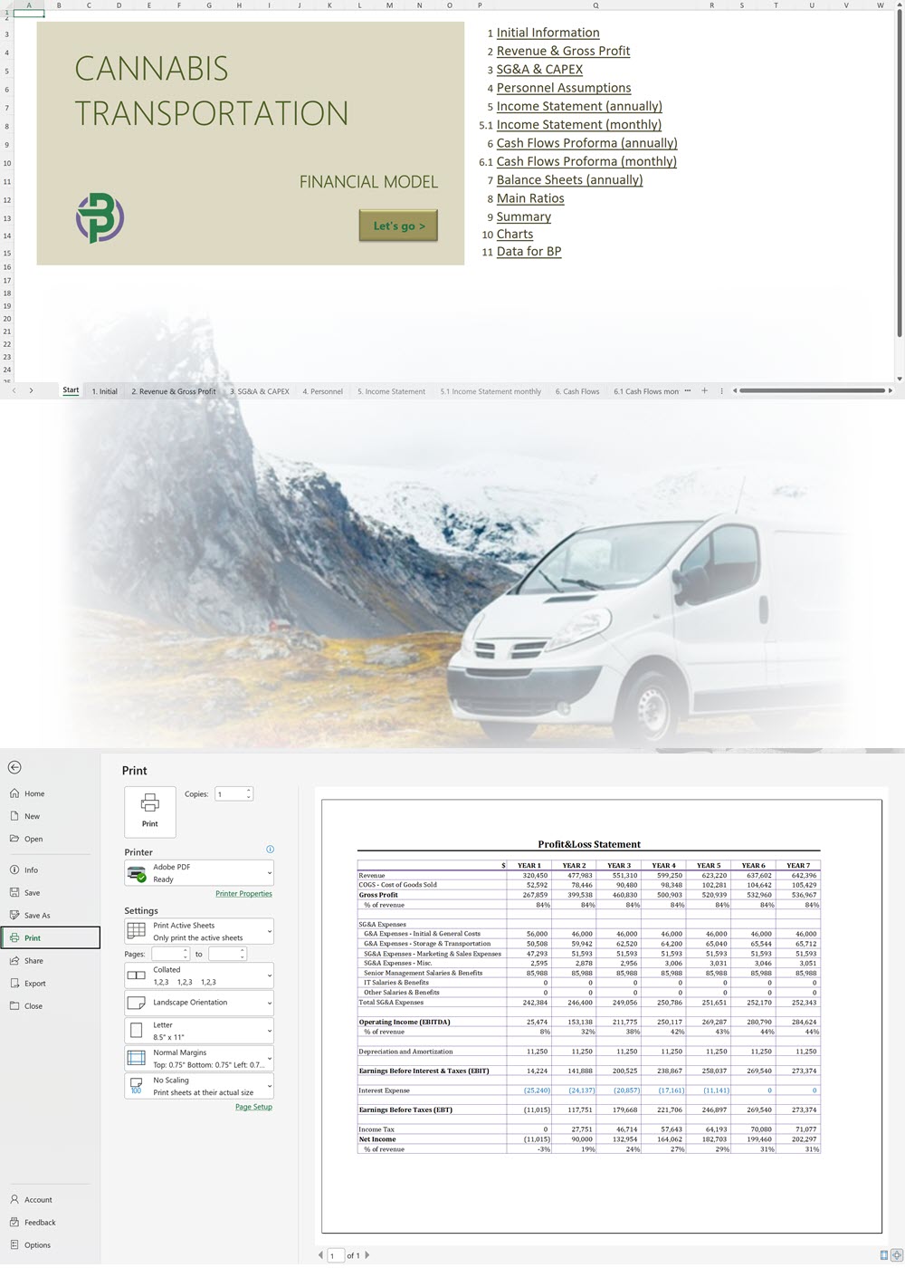Click the horizontal scrollbar thumb
The height and width of the screenshot is (1268, 905).
pos(812,390)
